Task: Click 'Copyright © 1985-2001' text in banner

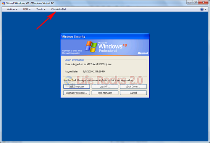Action: click(72, 51)
